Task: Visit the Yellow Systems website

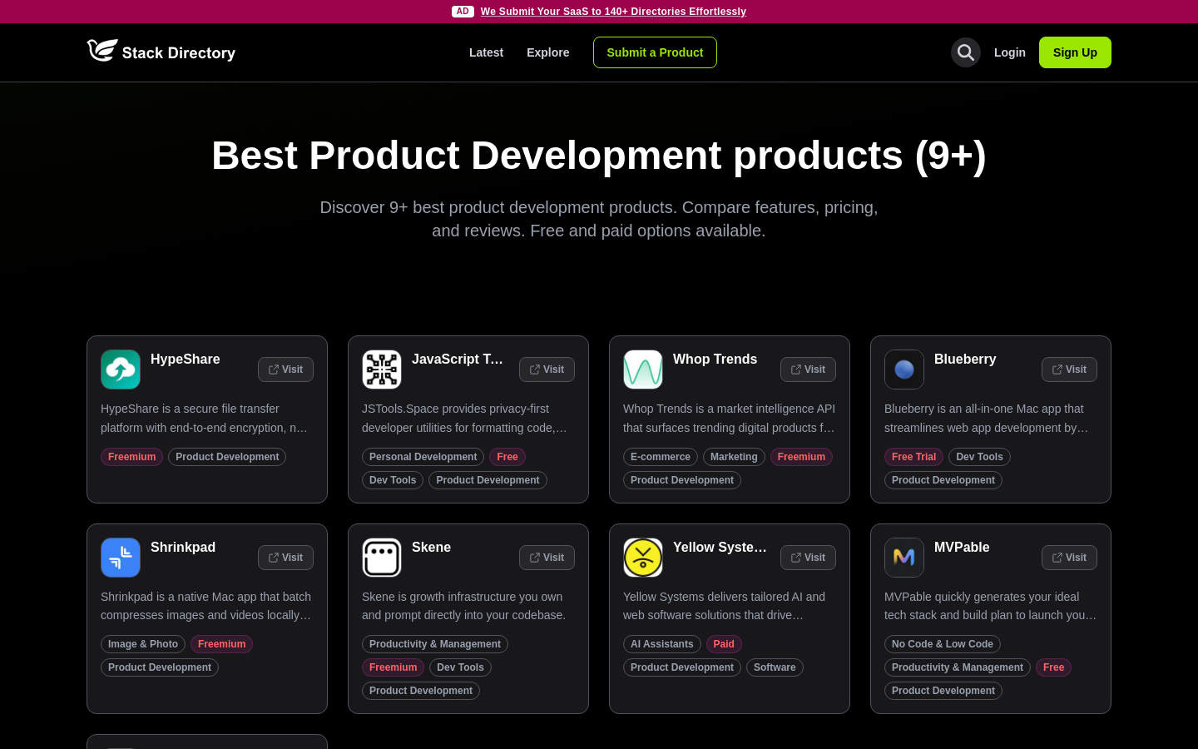Action: tap(808, 558)
